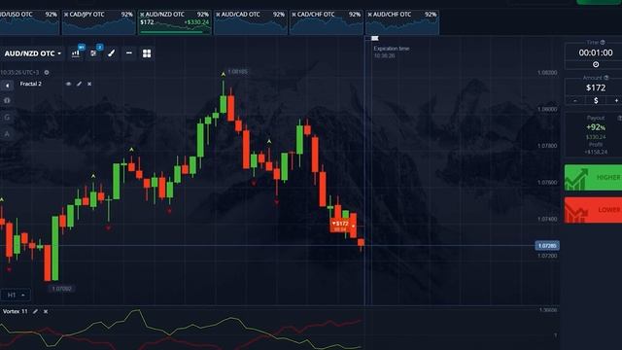This screenshot has width=622, height=350.
Task: Click the expiration time flag marker
Action: [375, 38]
